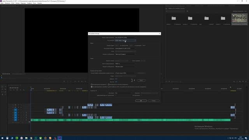249x140 pixels.
Task: Open the audio Sample rate dropdown
Action: pyautogui.click(x=125, y=64)
